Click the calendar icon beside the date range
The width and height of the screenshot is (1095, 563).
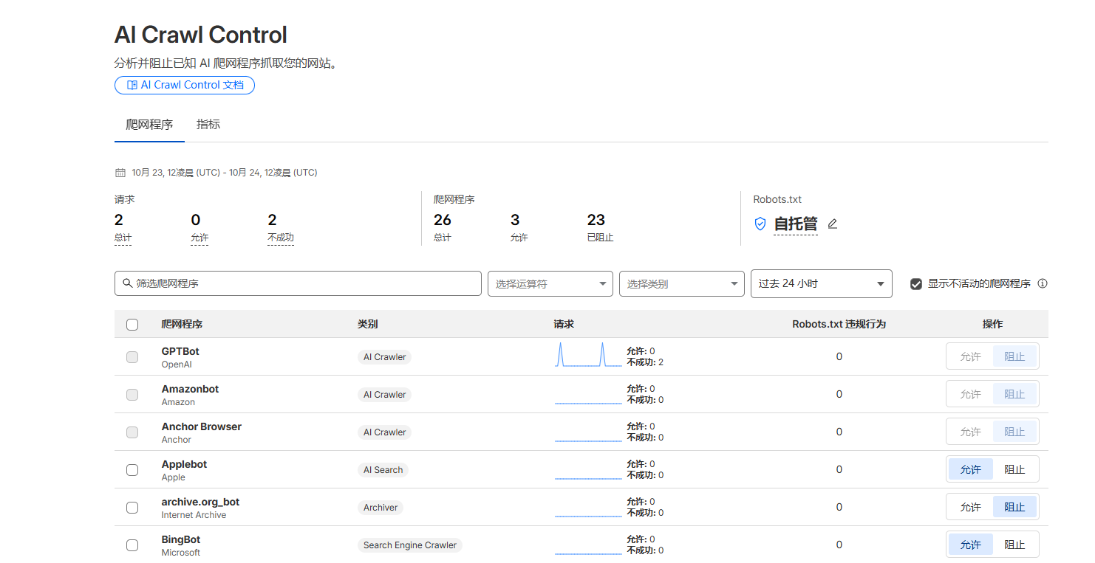(120, 173)
